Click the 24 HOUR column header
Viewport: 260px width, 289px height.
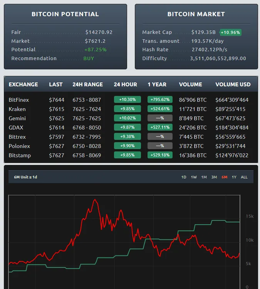click(x=126, y=84)
